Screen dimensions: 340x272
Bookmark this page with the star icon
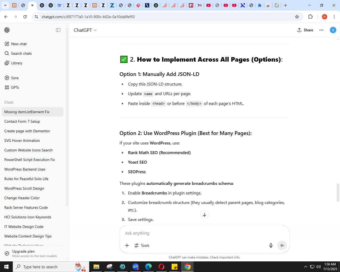297,17
